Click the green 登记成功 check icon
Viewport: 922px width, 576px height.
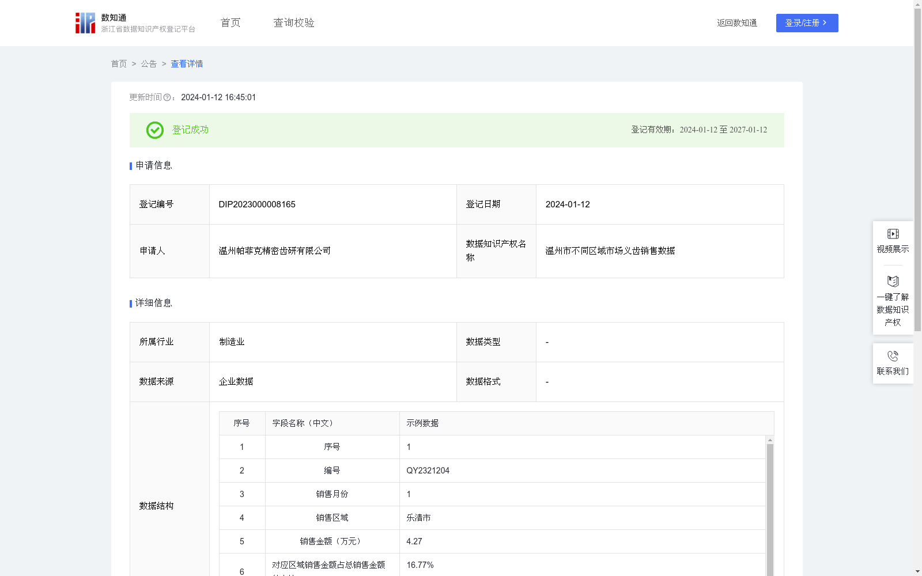[x=154, y=130]
